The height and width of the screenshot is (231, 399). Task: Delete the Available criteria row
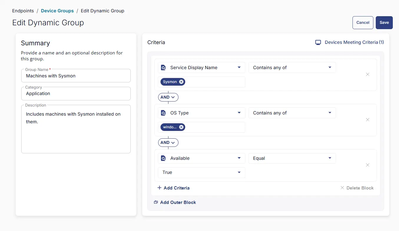tap(367, 165)
